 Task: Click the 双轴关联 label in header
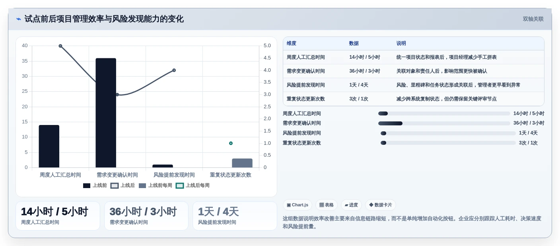click(533, 19)
